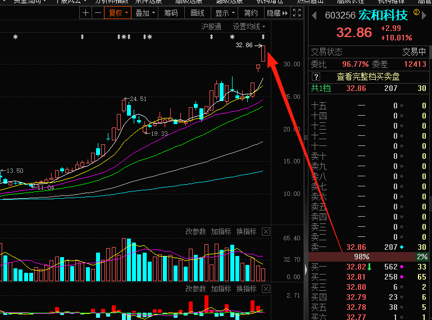The image size is (432, 320).
Task: Switch to 简约 view
Action: (x=251, y=13)
